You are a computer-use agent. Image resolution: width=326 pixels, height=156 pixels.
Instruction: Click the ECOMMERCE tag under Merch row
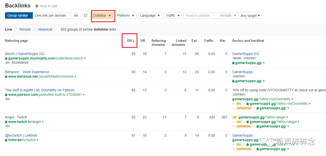(20, 63)
